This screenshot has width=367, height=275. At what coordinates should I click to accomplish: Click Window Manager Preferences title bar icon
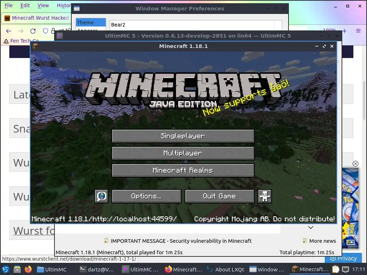click(77, 9)
